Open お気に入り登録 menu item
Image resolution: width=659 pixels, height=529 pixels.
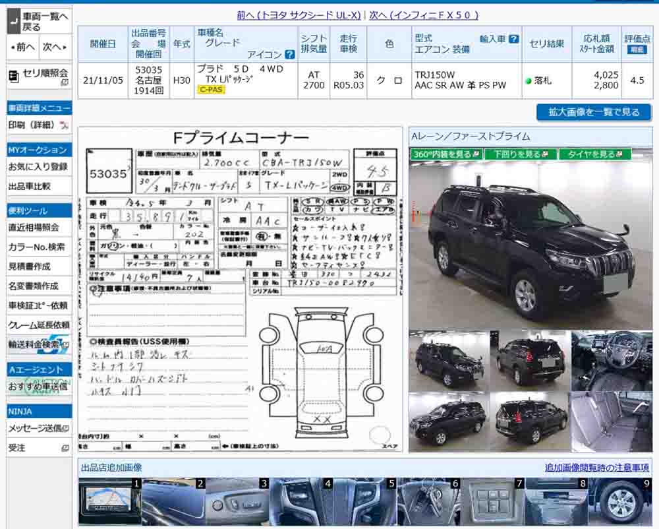[x=38, y=167]
